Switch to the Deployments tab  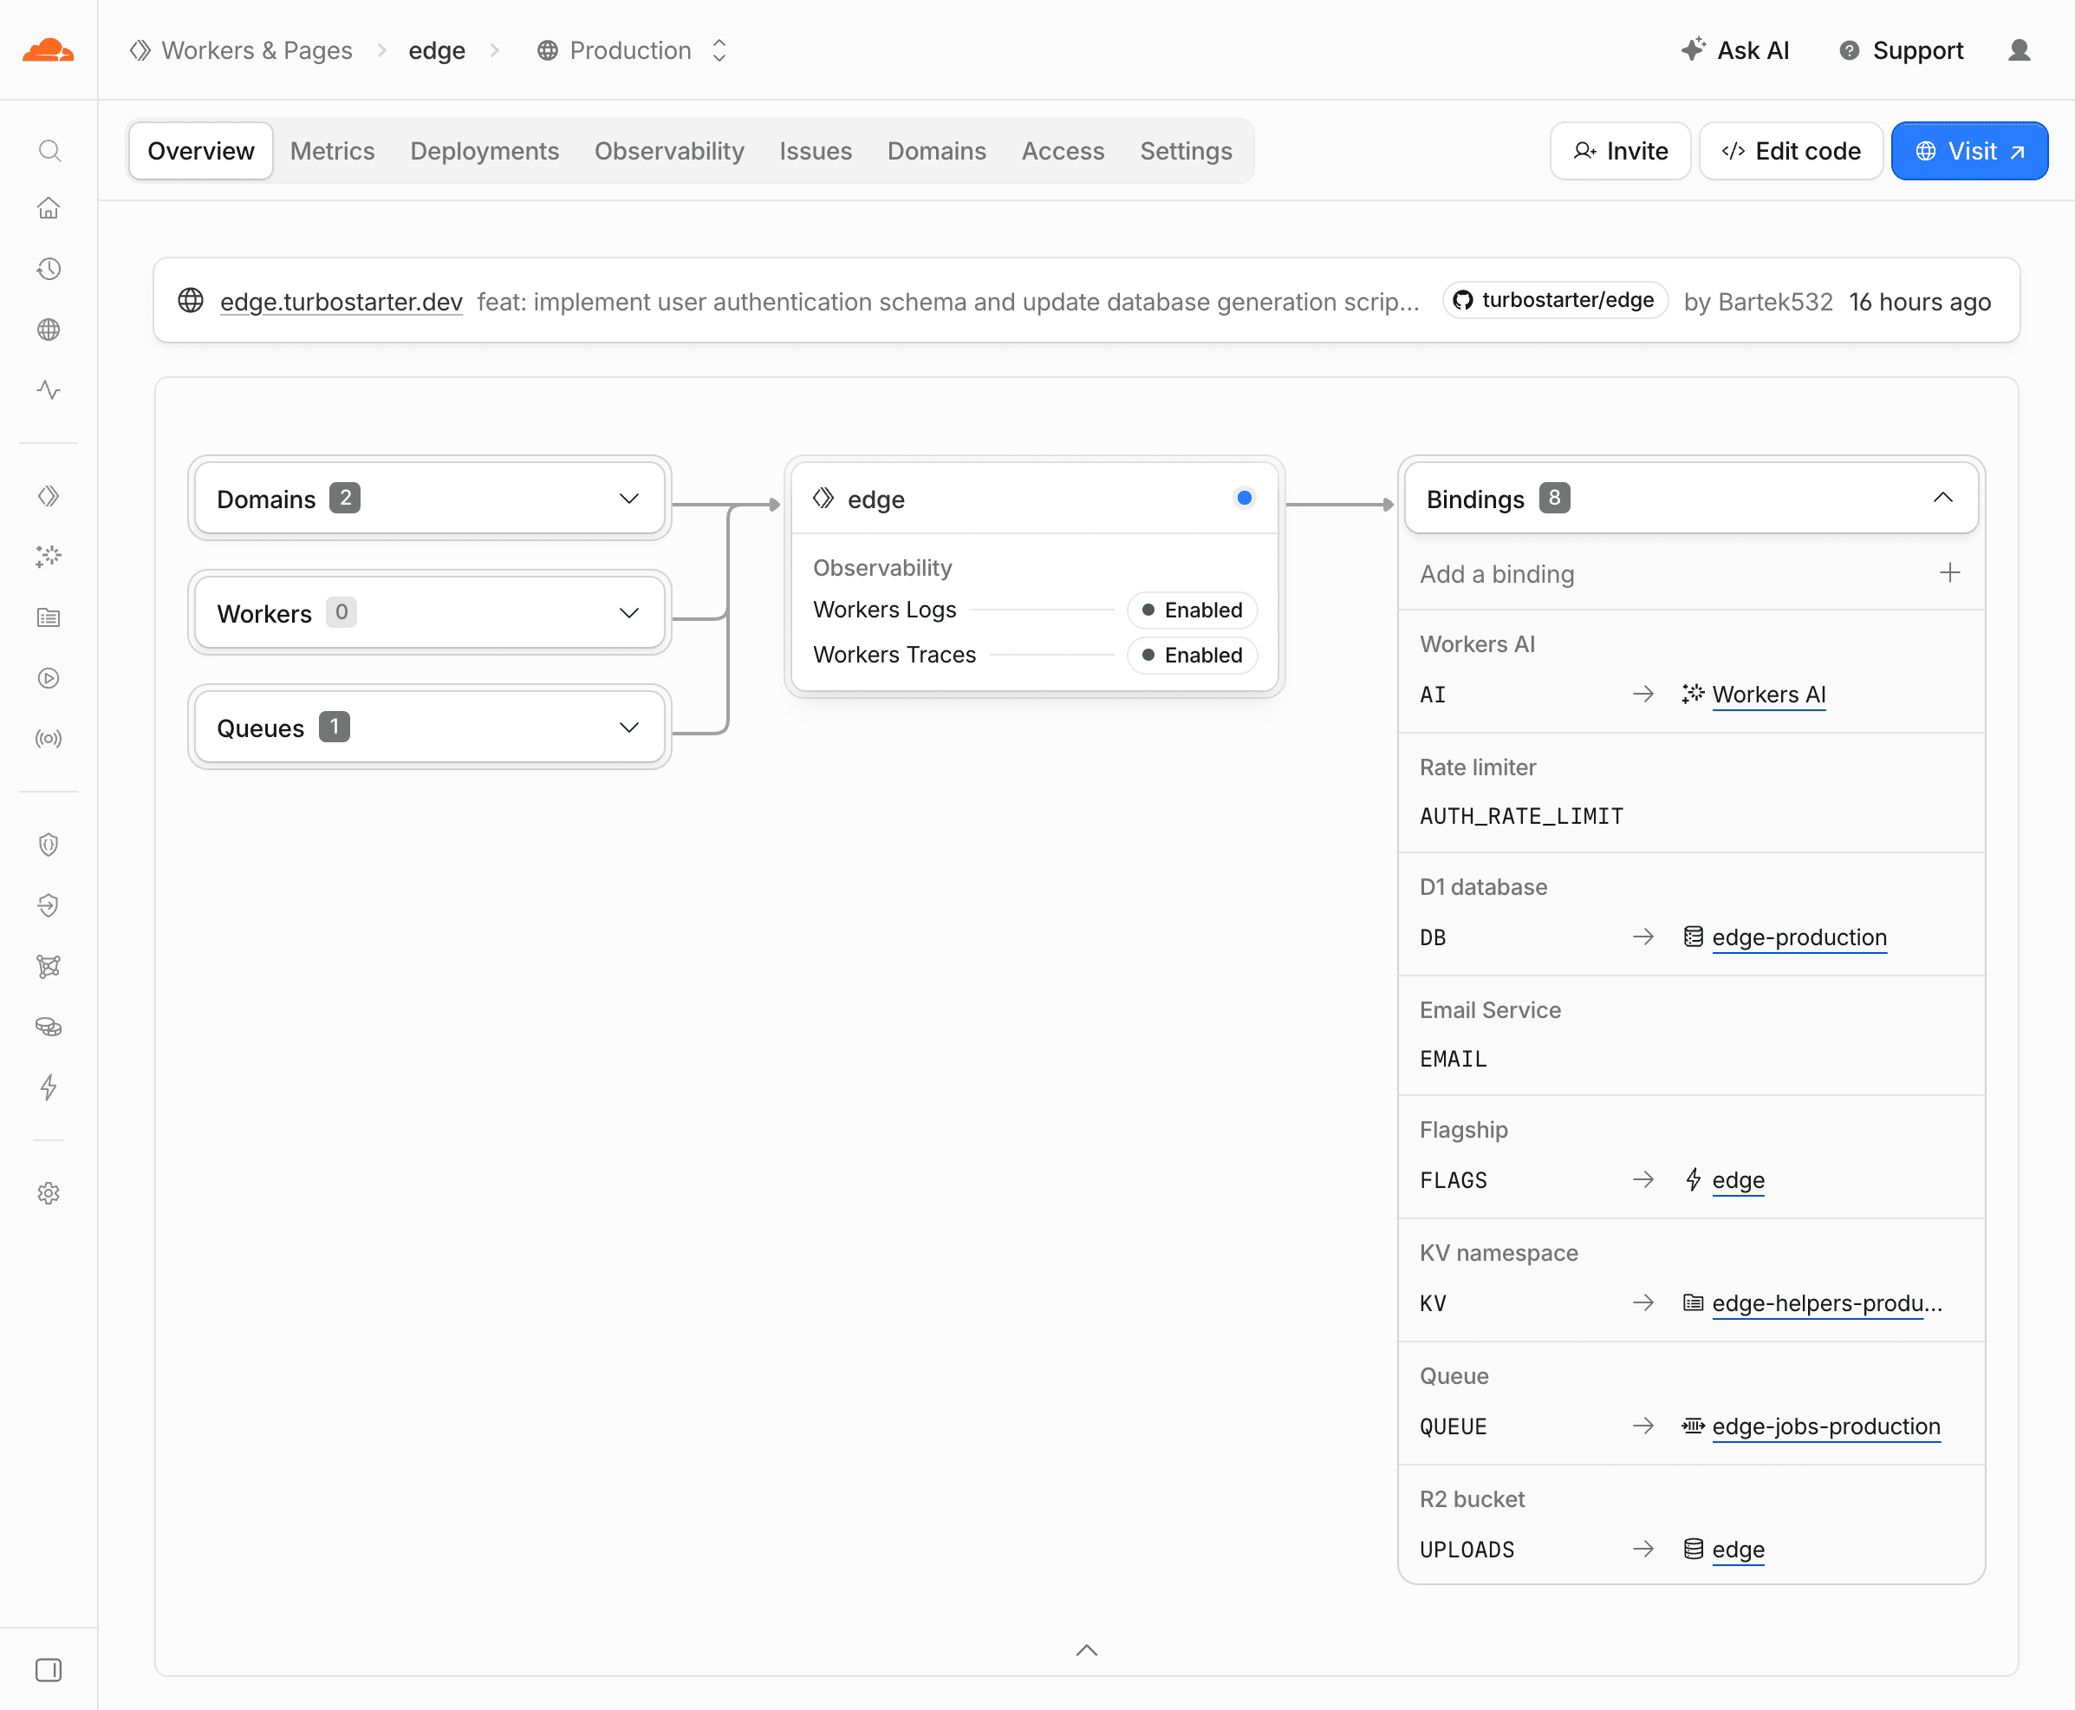(x=485, y=151)
